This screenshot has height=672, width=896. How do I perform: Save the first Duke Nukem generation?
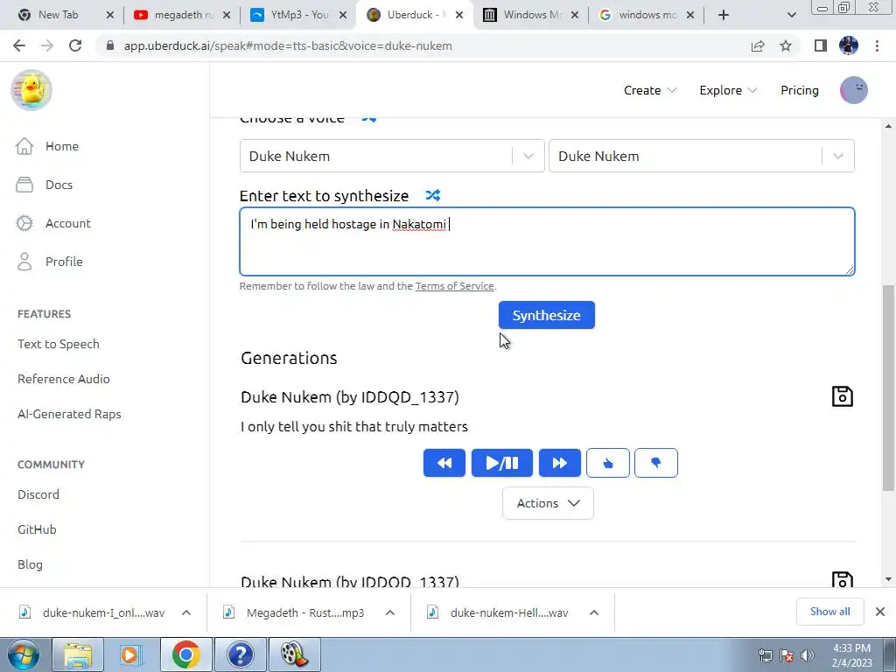point(843,396)
